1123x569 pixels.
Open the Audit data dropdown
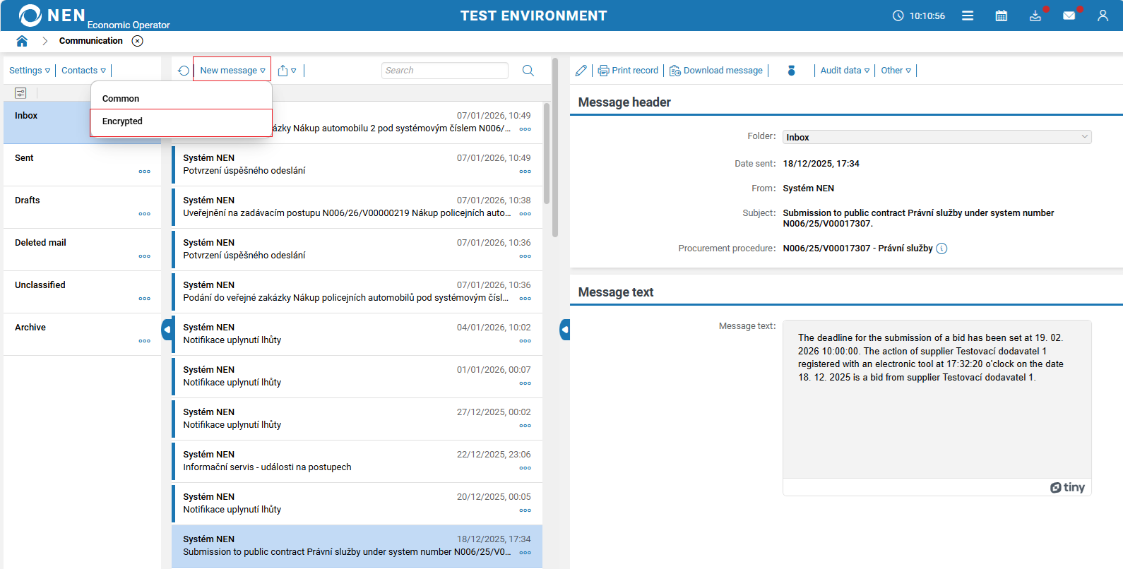click(x=845, y=71)
